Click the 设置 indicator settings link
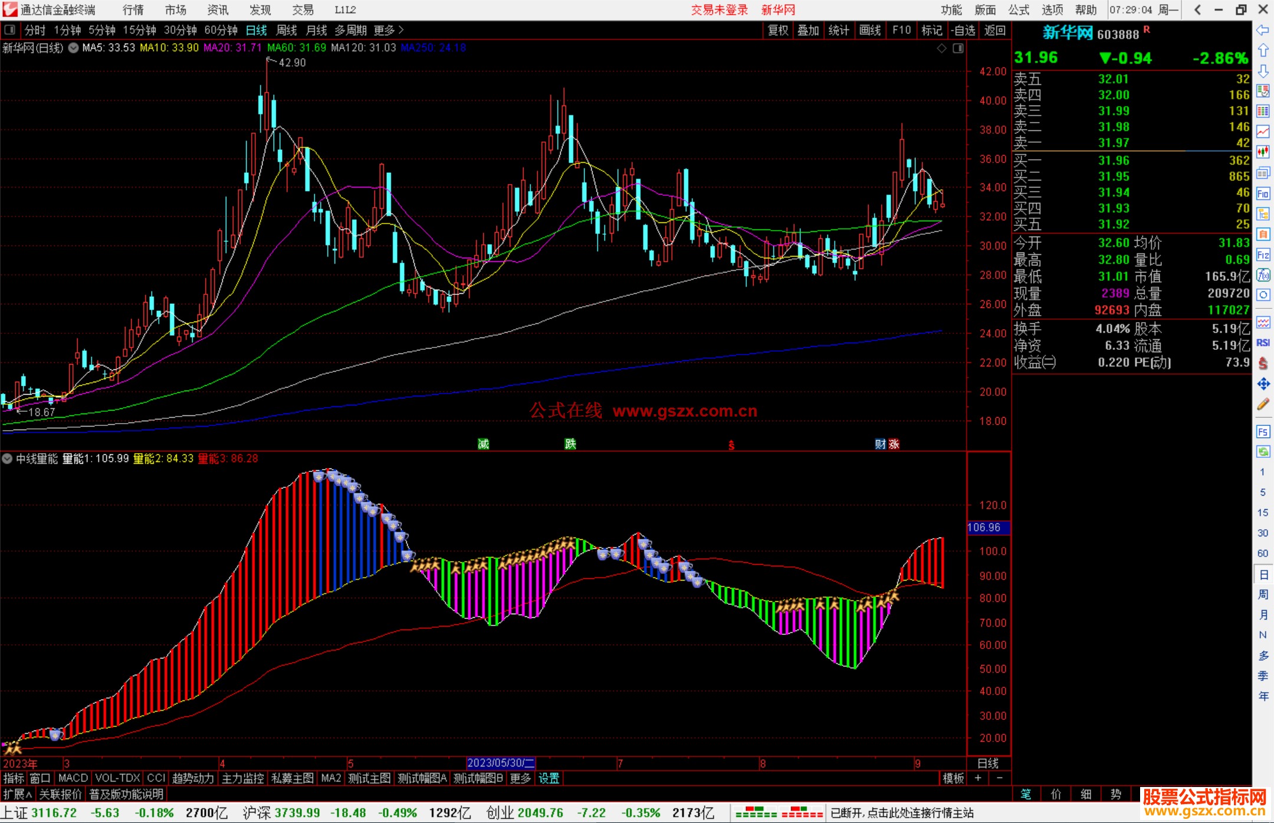This screenshot has width=1274, height=823. click(549, 778)
